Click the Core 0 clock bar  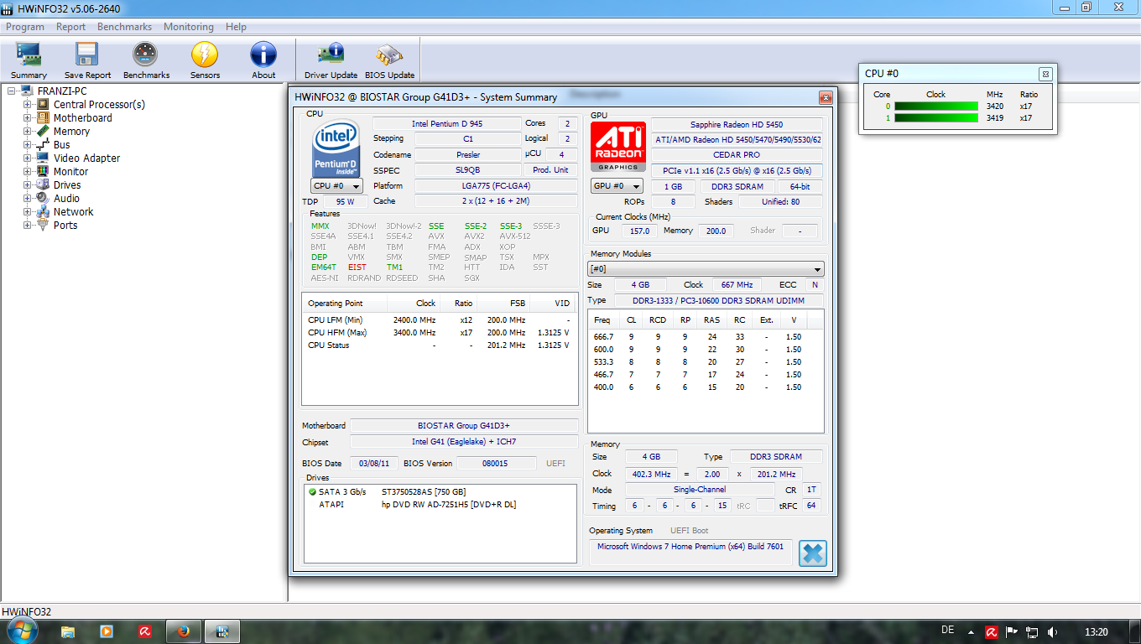tap(936, 106)
